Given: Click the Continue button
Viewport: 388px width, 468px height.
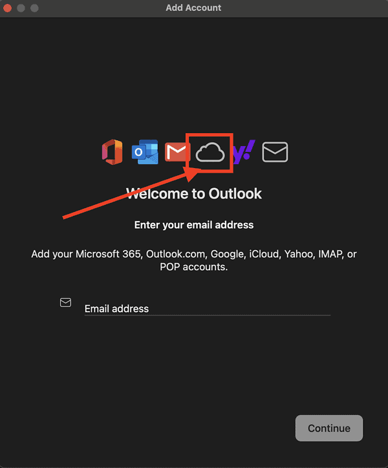Looking at the screenshot, I should click(329, 428).
